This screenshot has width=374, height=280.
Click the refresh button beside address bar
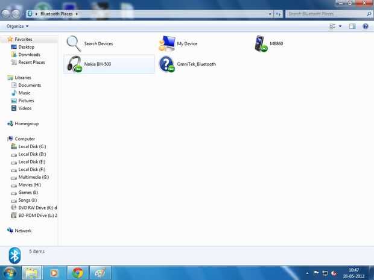click(278, 14)
